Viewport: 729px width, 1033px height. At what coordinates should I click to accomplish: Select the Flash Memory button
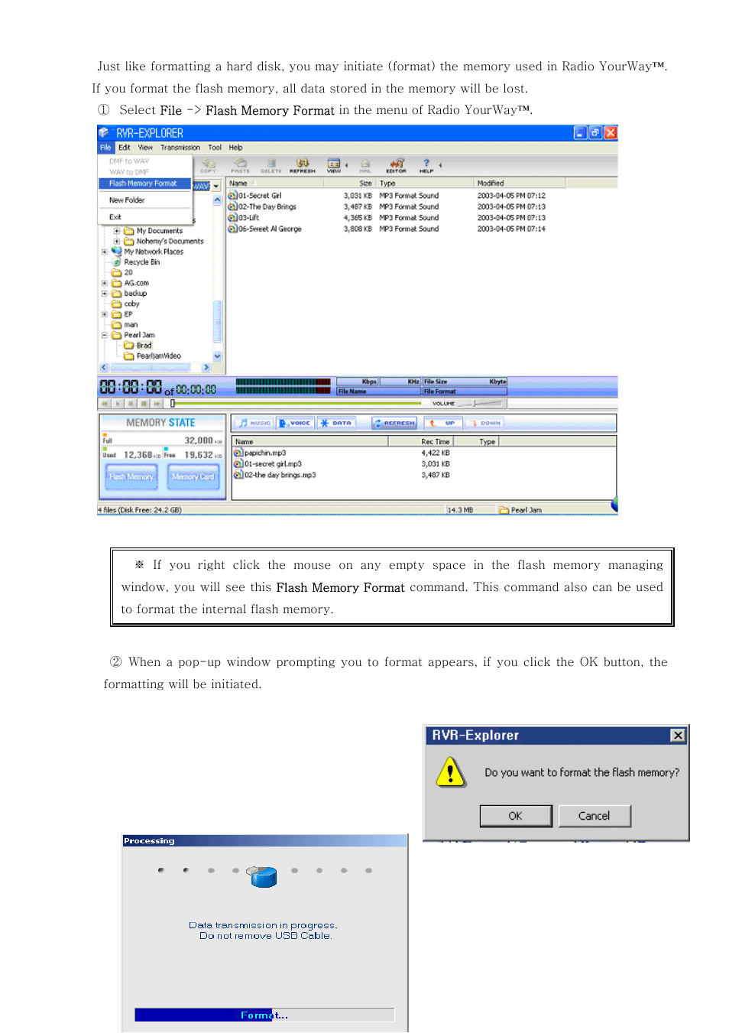[x=131, y=477]
